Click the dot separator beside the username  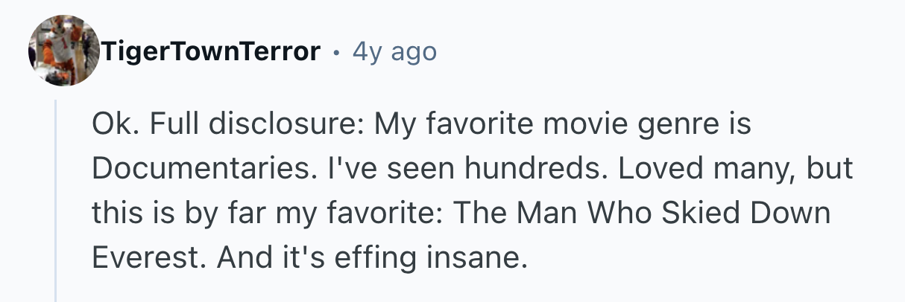click(337, 52)
